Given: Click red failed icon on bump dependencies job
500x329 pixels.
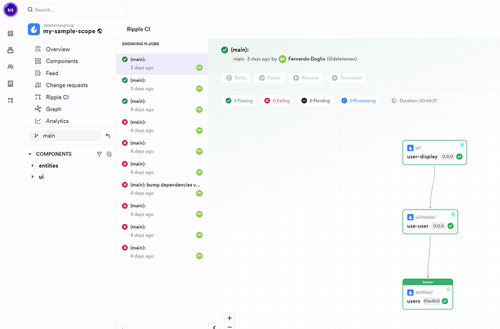Looking at the screenshot, I should click(125, 185).
